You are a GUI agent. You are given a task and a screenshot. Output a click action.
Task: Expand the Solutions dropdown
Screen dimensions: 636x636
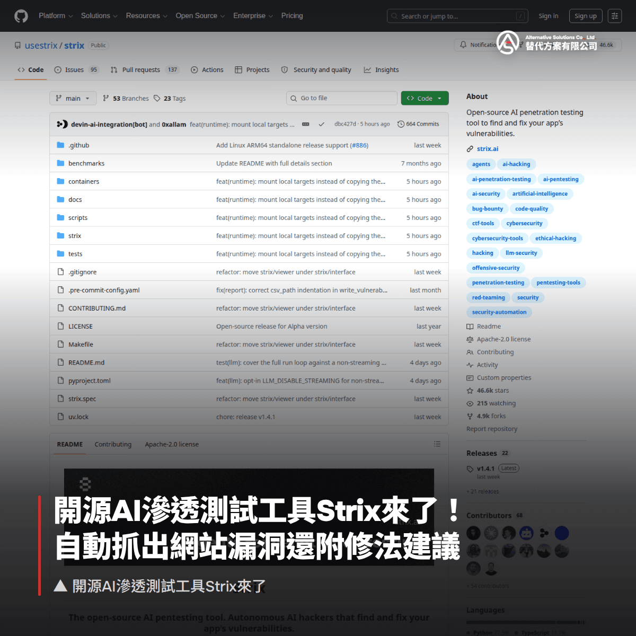[x=99, y=16]
